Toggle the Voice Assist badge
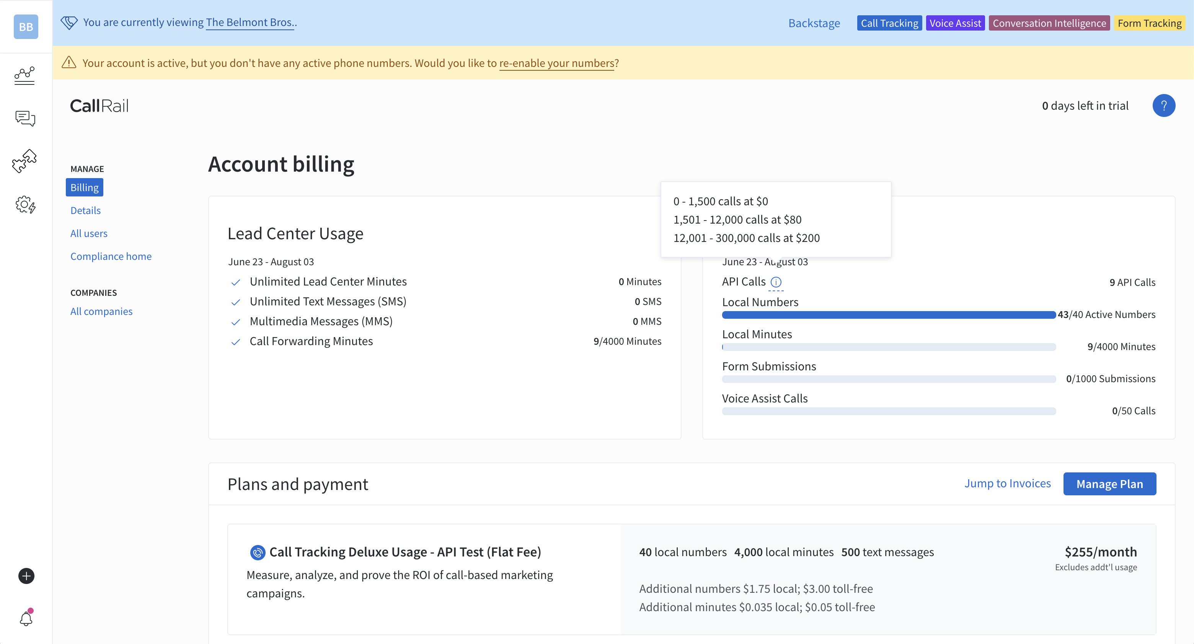The width and height of the screenshot is (1194, 644). pos(955,23)
